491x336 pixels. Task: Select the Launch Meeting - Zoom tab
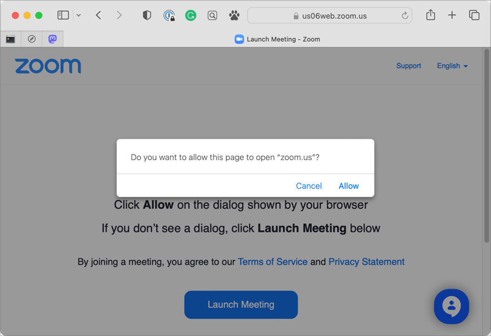point(277,39)
